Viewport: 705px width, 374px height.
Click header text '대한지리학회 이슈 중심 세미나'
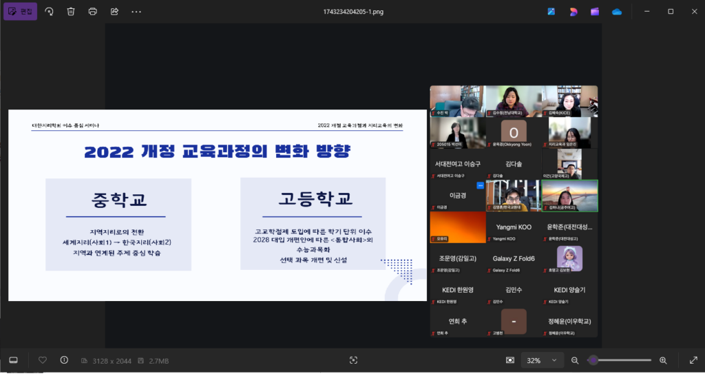65,125
